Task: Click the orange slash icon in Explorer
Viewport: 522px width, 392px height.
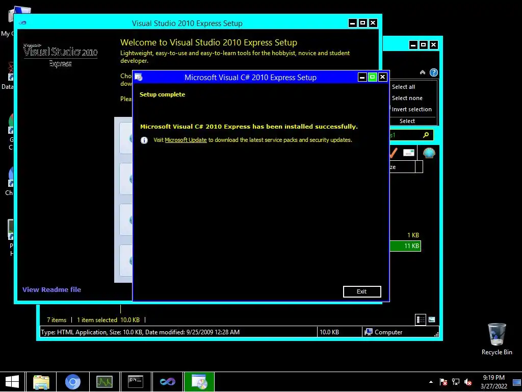Action: point(394,153)
